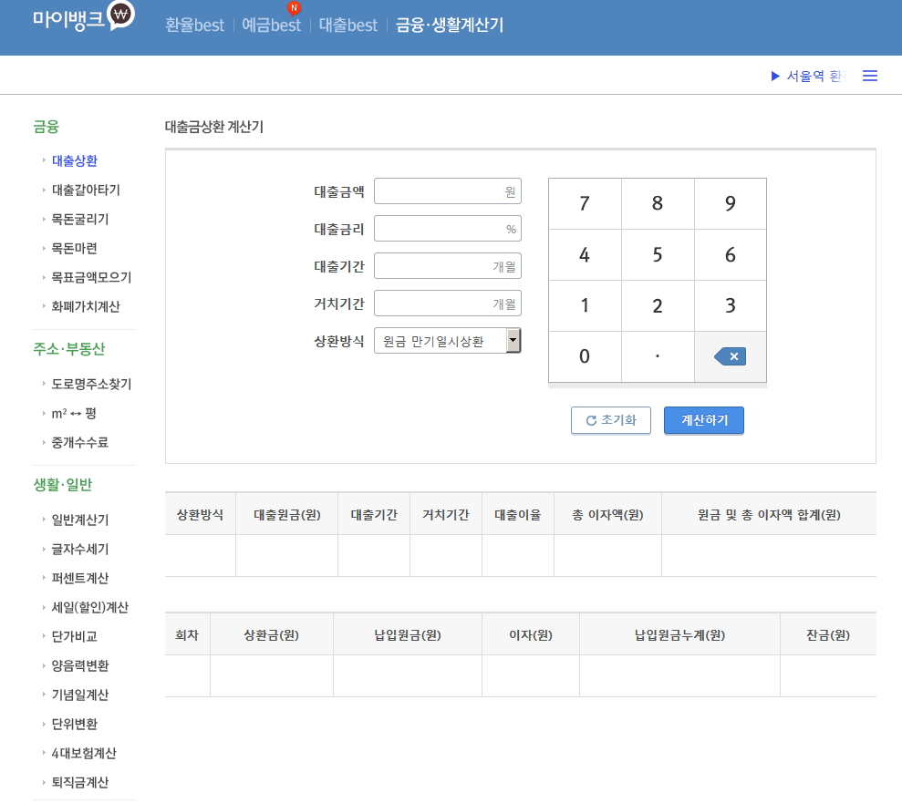Open the hamburger menu icon
The image size is (902, 803).
click(x=870, y=77)
